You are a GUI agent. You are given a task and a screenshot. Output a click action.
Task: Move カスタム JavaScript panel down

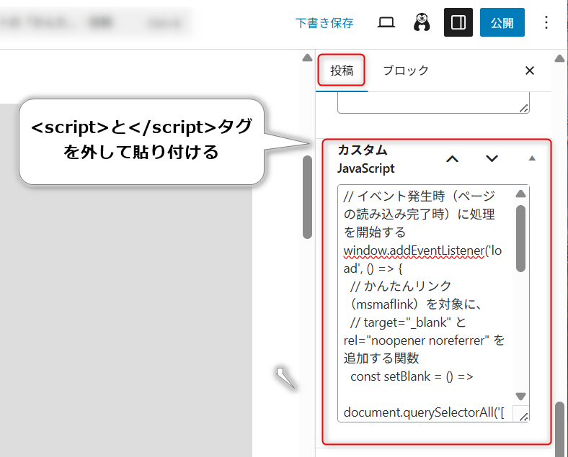(x=492, y=159)
